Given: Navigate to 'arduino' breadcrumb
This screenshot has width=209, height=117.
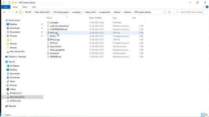Looking at the screenshot, I should [117, 12].
